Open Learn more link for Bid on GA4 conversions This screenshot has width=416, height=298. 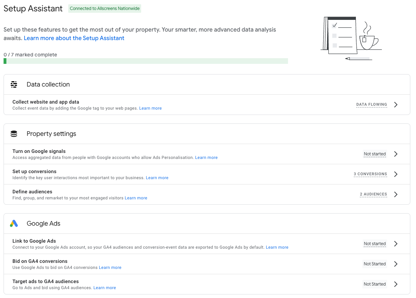point(110,267)
